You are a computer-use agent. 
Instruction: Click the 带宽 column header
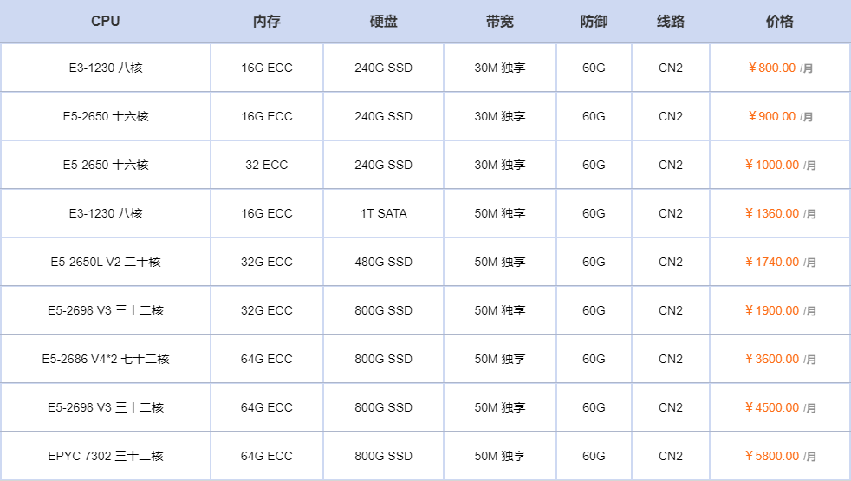(499, 21)
